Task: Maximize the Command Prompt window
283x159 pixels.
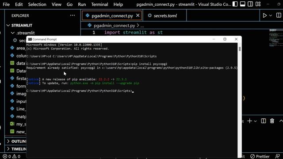Action: (225, 39)
